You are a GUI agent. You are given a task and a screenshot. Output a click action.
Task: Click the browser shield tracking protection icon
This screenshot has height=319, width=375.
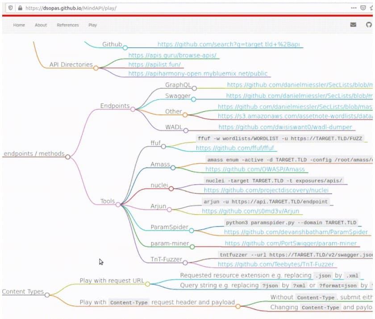pyautogui.click(x=11, y=8)
